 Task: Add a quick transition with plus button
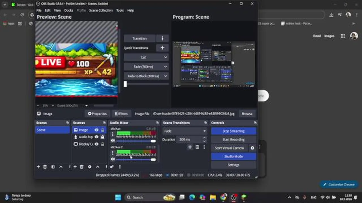(x=162, y=48)
